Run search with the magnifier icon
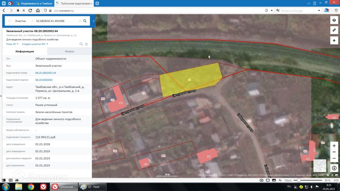The height and width of the screenshot is (191, 340). pos(85,21)
